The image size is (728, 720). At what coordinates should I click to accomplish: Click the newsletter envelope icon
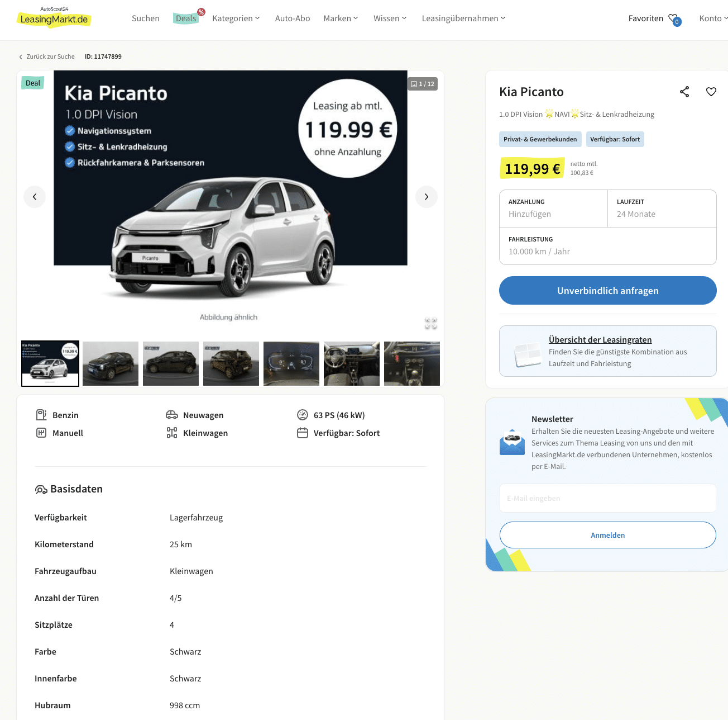tap(512, 442)
